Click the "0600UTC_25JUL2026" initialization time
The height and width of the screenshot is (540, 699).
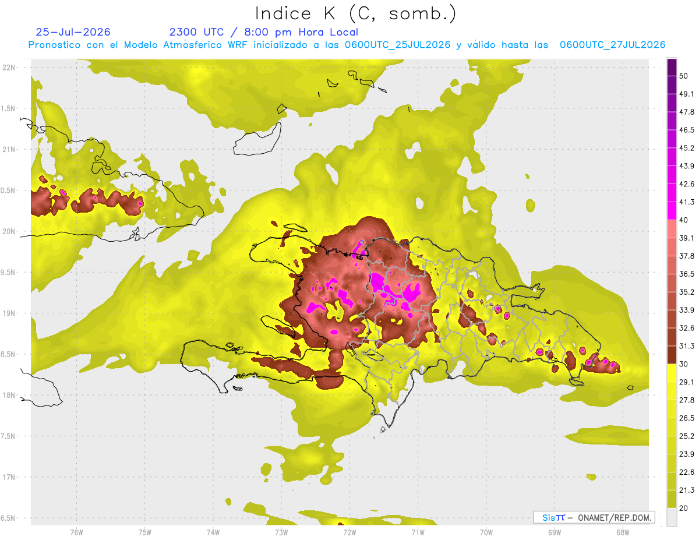coord(397,45)
